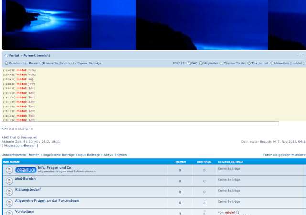This screenshot has height=215, width=306.
Task: Click the star icon beside Thanks Toplist
Action: (221, 63)
